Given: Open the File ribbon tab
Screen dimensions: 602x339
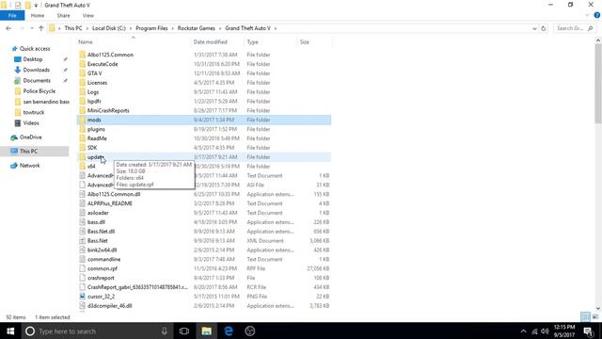Looking at the screenshot, I should click(x=12, y=15).
